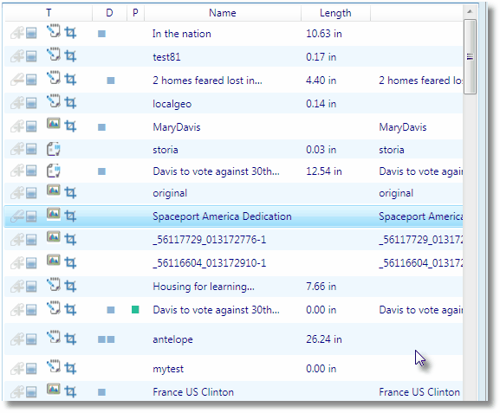This screenshot has width=500, height=413.
Task: Click the crop icon in the mytest row
Action: click(70, 368)
